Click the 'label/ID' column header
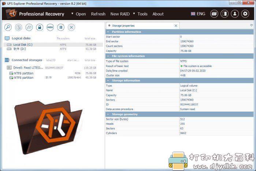Image resolution: width=256 pixels, height=171 pixels. 51,60
